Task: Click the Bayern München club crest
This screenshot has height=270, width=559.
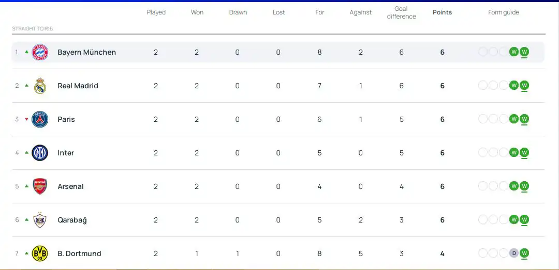Action: [40, 52]
